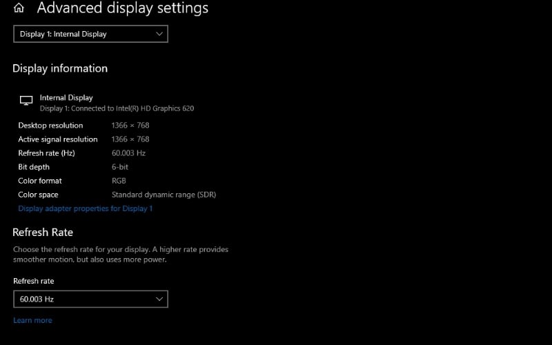
Task: Click the Standard dynamic range (SDR) value
Action: pos(164,195)
